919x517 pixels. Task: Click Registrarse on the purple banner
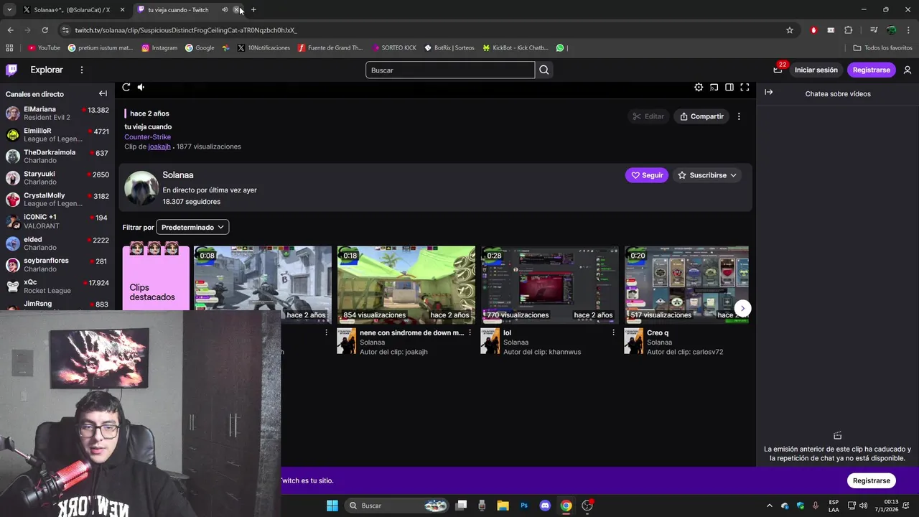coord(872,480)
